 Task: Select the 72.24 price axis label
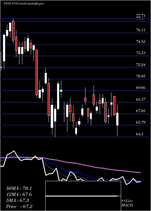[x=141, y=65]
